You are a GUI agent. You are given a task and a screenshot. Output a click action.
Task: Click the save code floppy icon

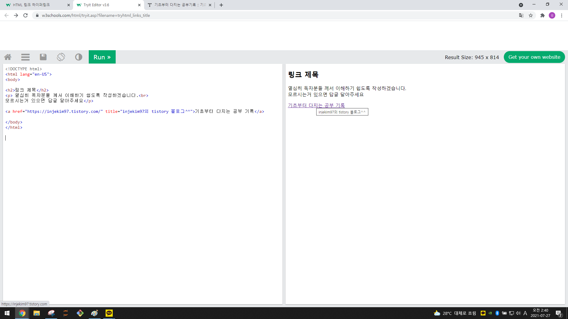[43, 57]
